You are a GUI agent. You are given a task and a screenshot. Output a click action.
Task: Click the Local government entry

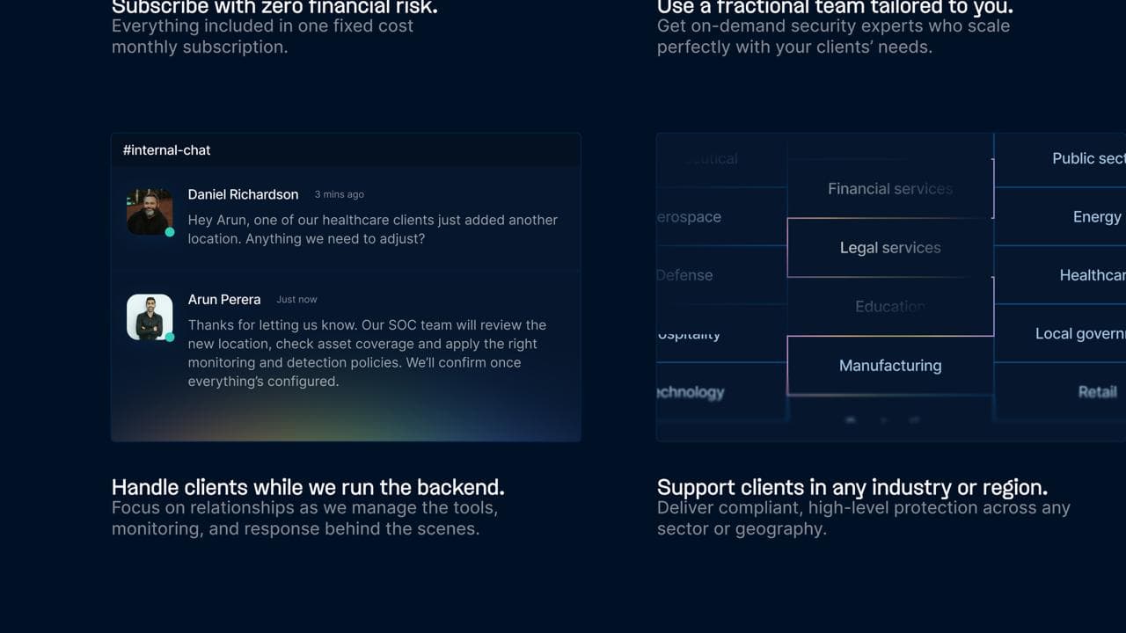pos(1080,333)
